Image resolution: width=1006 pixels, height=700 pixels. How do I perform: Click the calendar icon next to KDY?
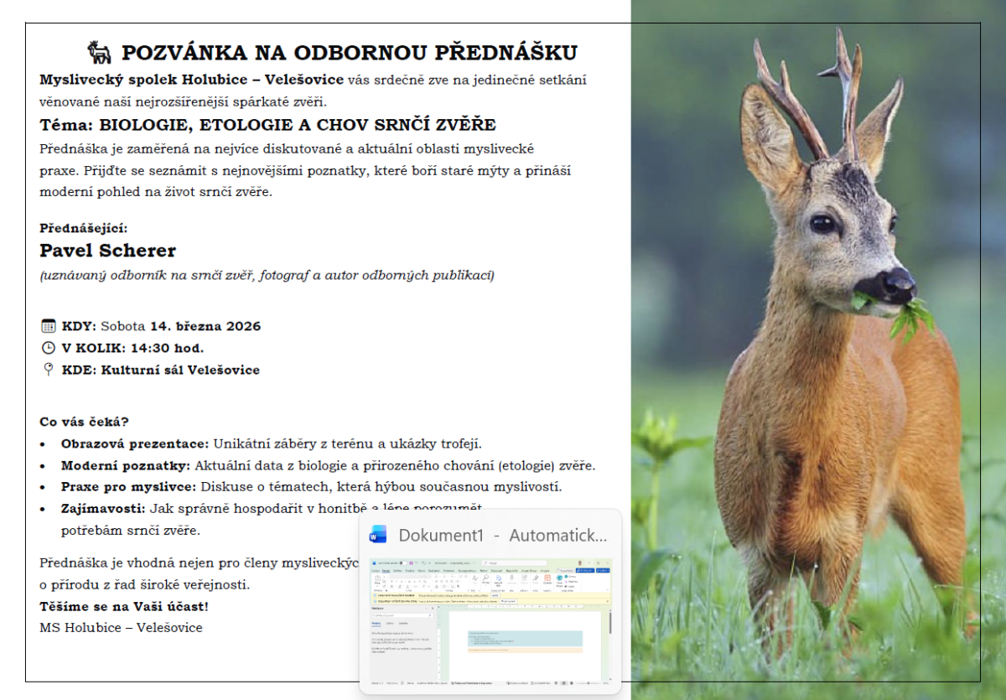pyautogui.click(x=49, y=326)
